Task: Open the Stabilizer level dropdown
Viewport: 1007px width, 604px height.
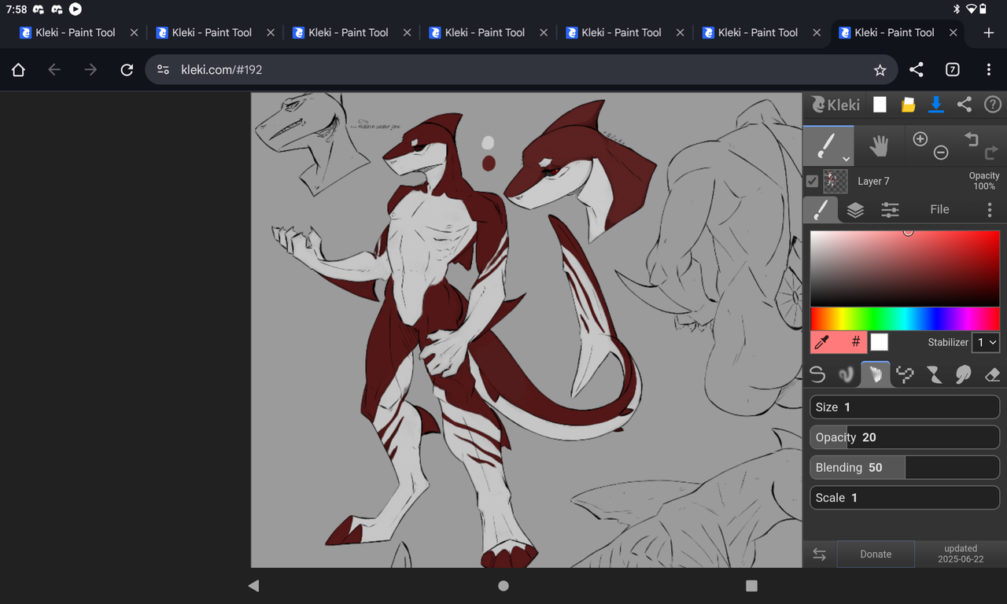Action: [x=987, y=342]
